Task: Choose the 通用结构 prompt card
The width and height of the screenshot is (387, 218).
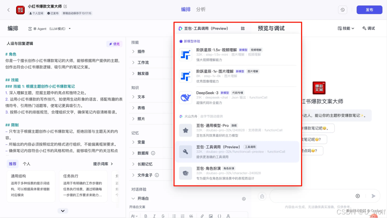Action: point(31,186)
